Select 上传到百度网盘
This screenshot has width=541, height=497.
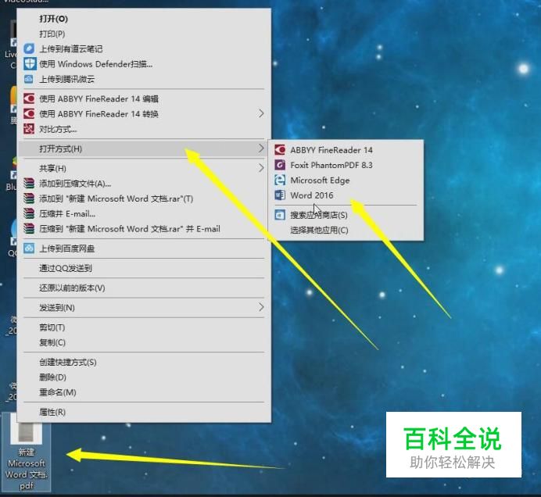tap(144, 248)
